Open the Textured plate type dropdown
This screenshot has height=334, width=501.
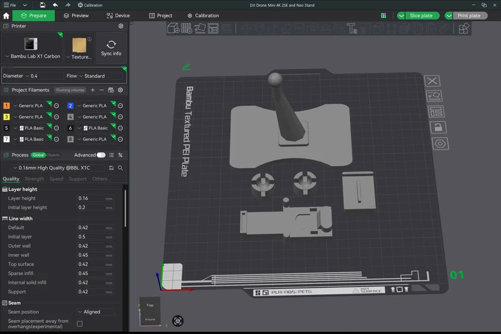(79, 57)
